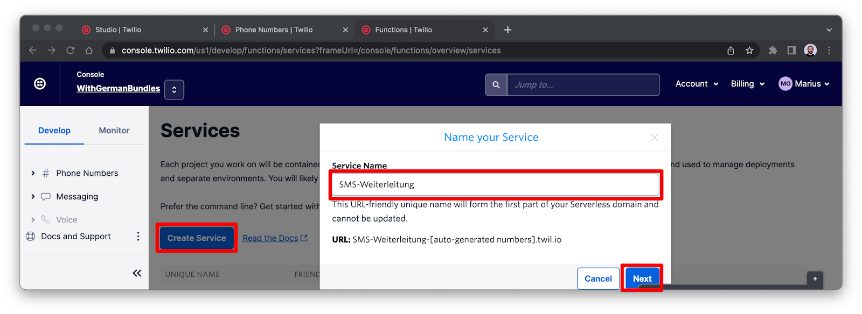Click the Messaging chat bubble icon
The image size is (862, 314).
[46, 197]
